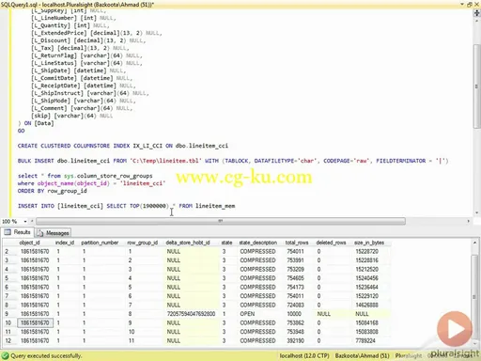Screen dimensions: 481x361
Task: Open the 100 % zoom dropdown
Action: tap(25, 221)
